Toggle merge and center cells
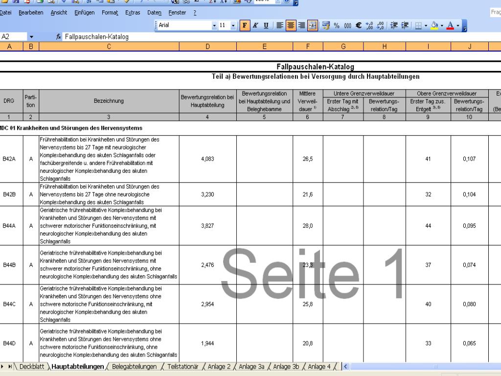The image size is (501, 376). click(312, 25)
